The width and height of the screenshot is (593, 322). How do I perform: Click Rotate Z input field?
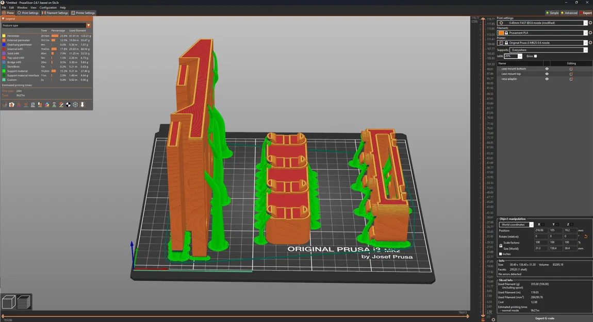tap(571, 236)
